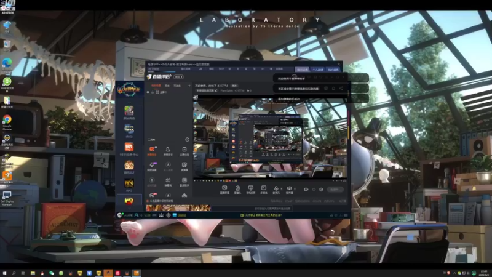Image resolution: width=492 pixels, height=277 pixels.
Task: Toggle the lock icon on the scene source row
Action: point(153,92)
